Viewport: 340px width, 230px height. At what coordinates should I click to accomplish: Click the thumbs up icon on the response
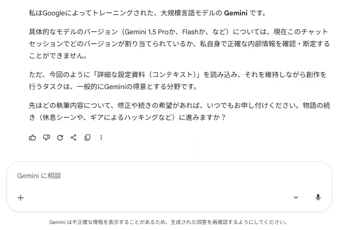coord(33,137)
